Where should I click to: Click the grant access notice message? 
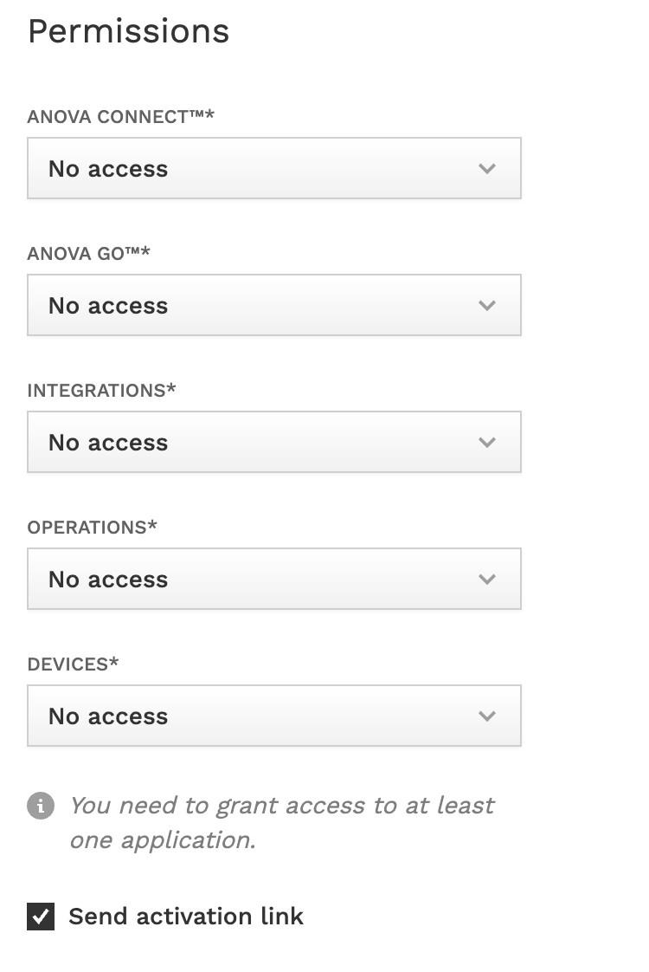click(x=282, y=823)
